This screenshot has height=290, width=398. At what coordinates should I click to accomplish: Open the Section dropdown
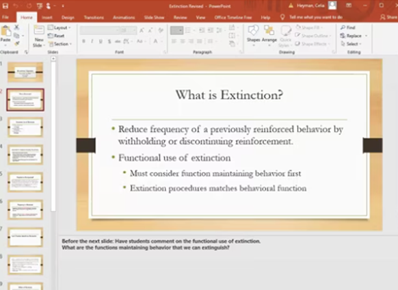60,44
